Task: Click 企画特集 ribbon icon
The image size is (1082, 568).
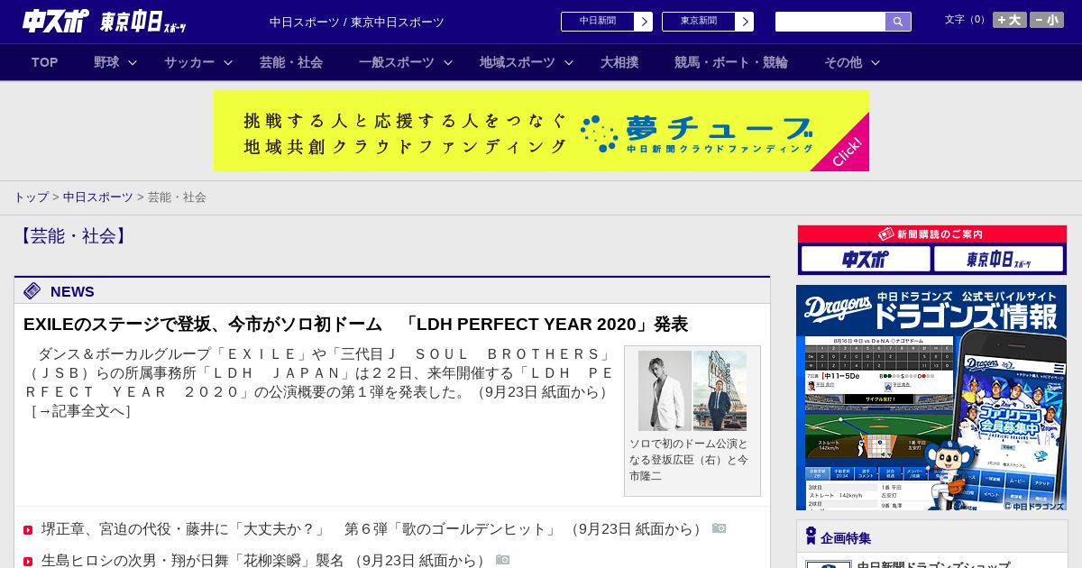Action: point(811,536)
